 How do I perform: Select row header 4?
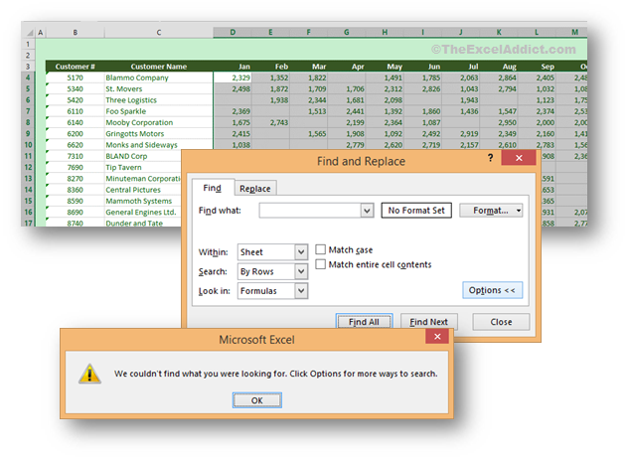pyautogui.click(x=28, y=77)
